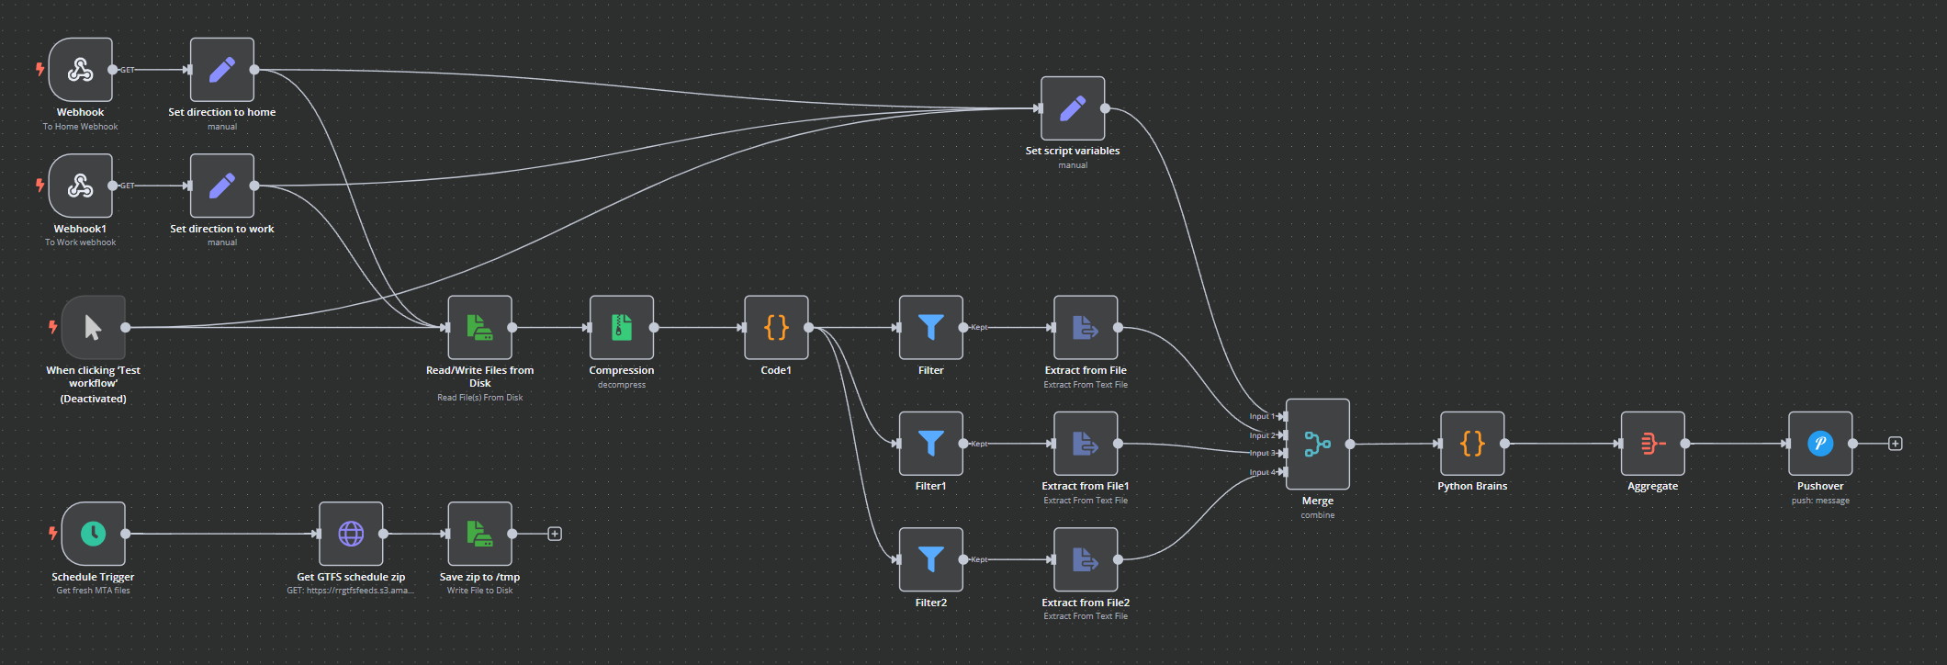Open the Python Brains code node
This screenshot has height=665, width=1947.
pyautogui.click(x=1472, y=444)
